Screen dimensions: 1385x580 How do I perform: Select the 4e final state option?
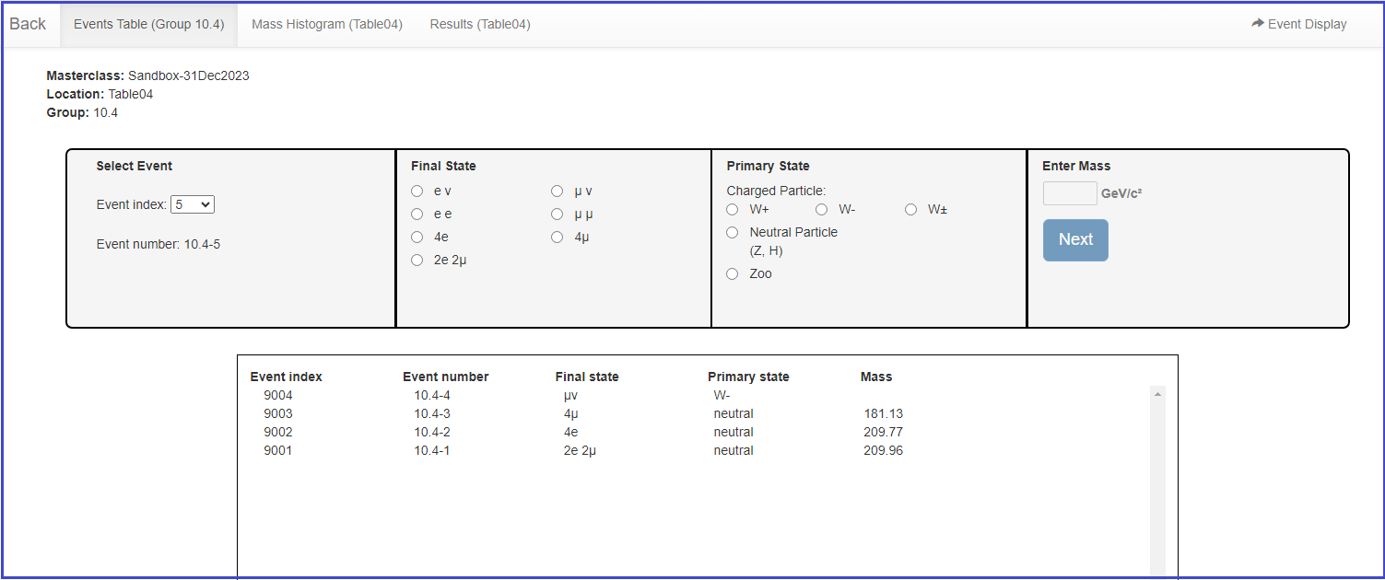417,238
